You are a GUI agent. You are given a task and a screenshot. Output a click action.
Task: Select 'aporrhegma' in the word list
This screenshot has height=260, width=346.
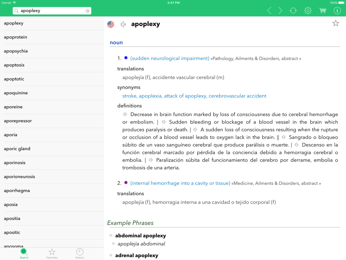(x=52, y=190)
